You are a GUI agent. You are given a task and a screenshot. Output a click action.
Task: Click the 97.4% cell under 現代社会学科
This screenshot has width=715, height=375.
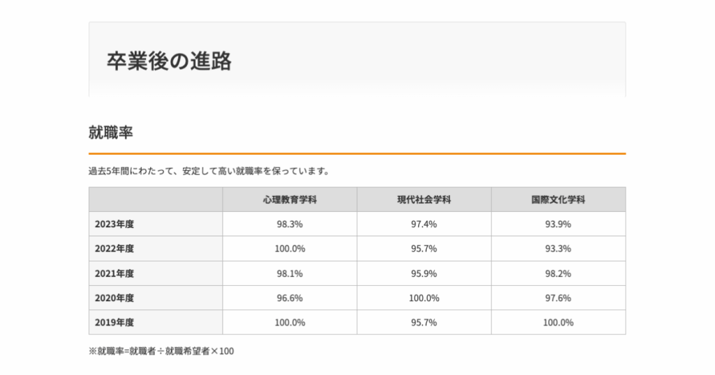point(424,224)
